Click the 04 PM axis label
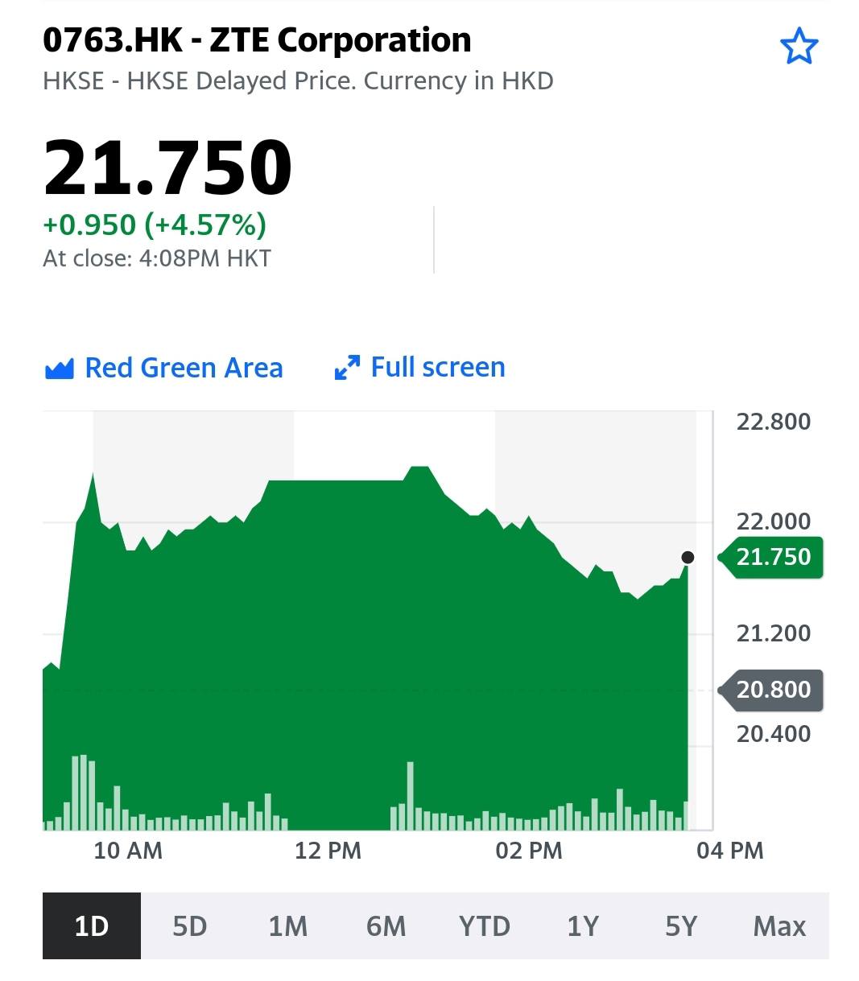Viewport: 859px width, 981px height. point(730,851)
